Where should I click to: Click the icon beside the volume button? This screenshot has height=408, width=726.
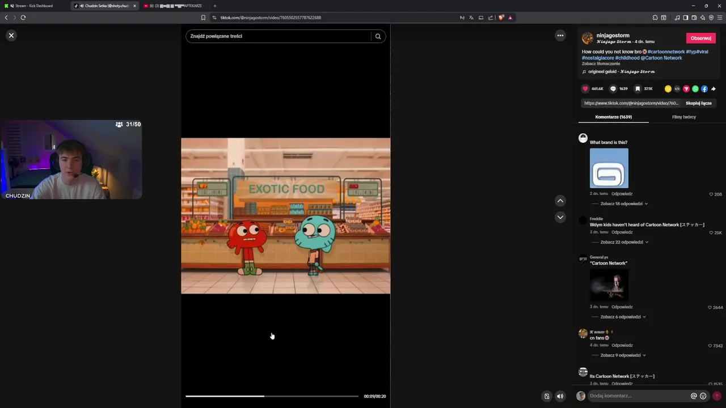tap(547, 397)
